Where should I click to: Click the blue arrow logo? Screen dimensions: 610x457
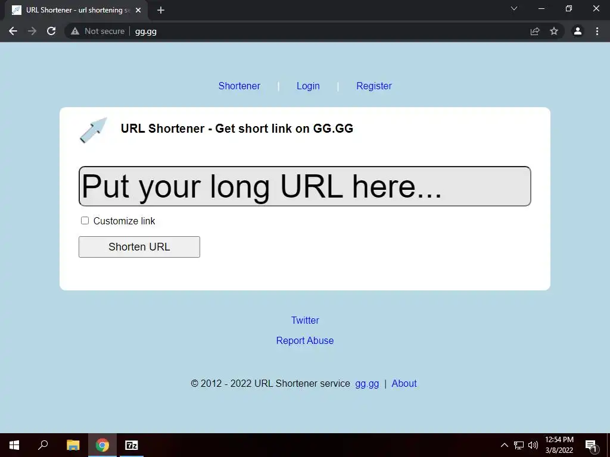(94, 130)
